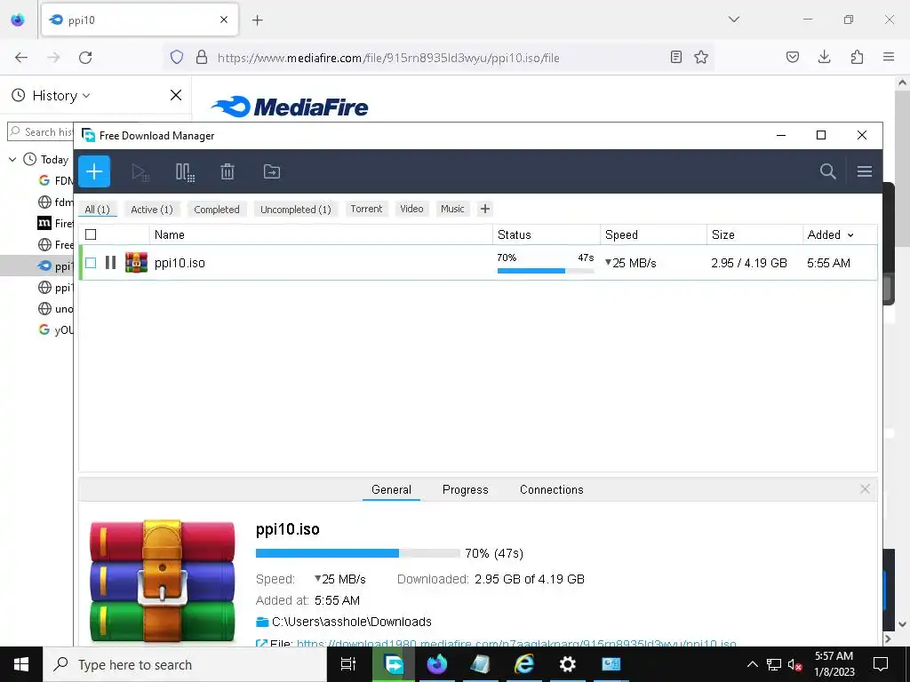Show the All (1) downloads filter

(x=97, y=210)
